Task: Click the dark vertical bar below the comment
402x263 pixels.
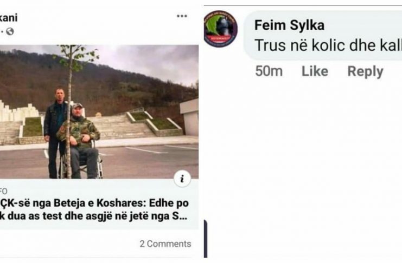Action: click(x=206, y=239)
